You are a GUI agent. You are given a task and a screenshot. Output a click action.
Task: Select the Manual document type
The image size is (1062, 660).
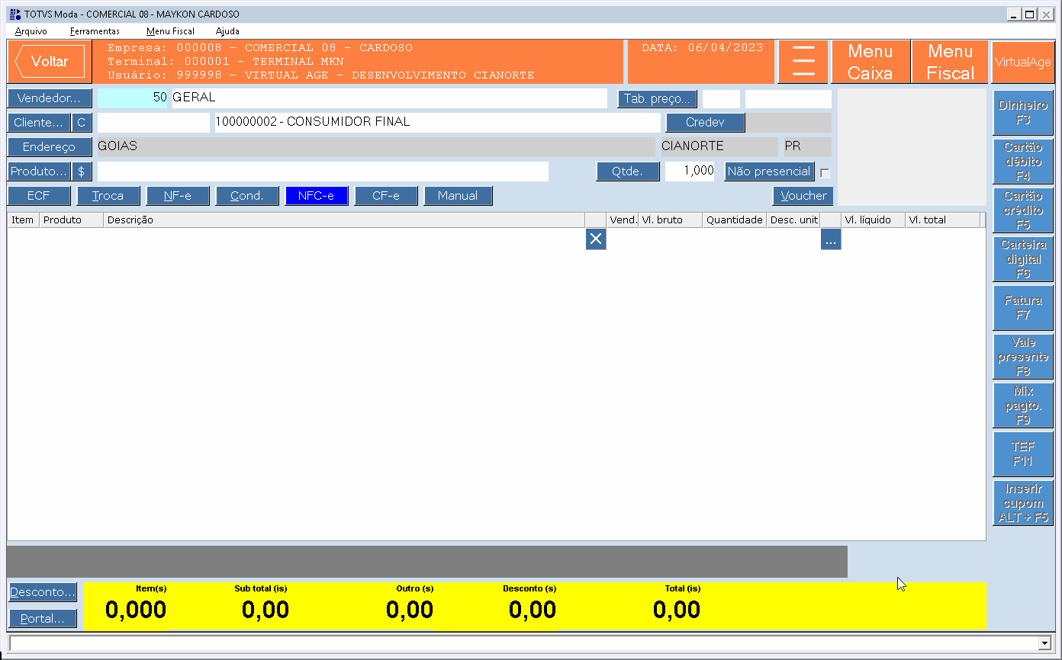[458, 196]
